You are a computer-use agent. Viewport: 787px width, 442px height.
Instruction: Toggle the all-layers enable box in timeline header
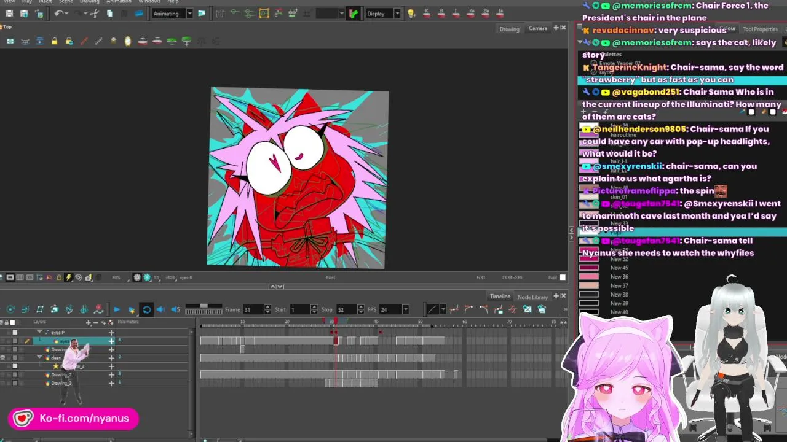12,322
